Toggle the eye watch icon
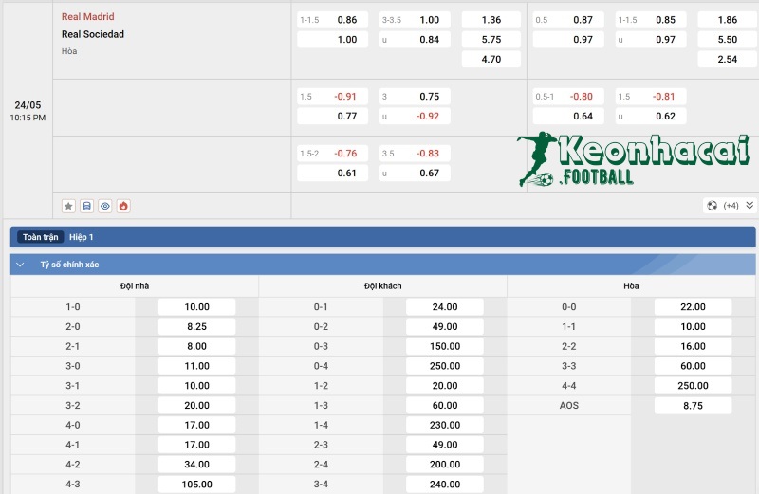759x494 pixels. (104, 206)
